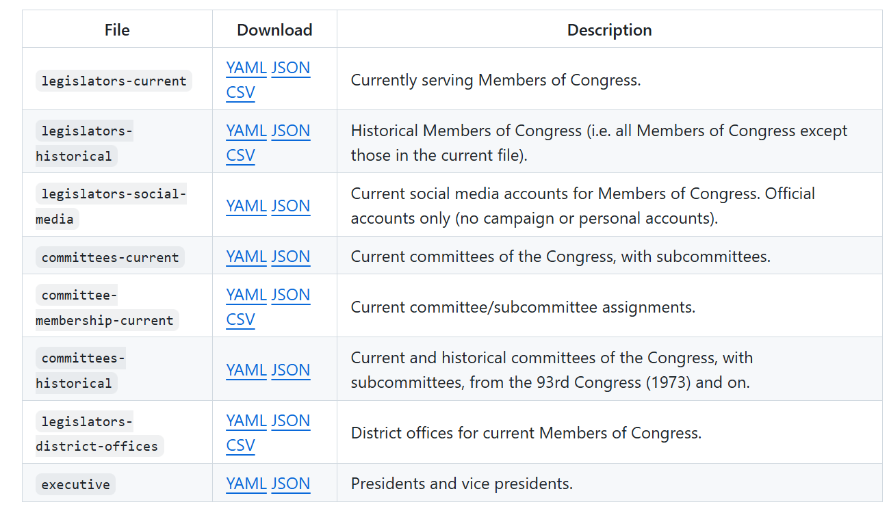Screen dimensions: 889x513
Task: Download committee-membership-current YAML file
Action: [246, 295]
